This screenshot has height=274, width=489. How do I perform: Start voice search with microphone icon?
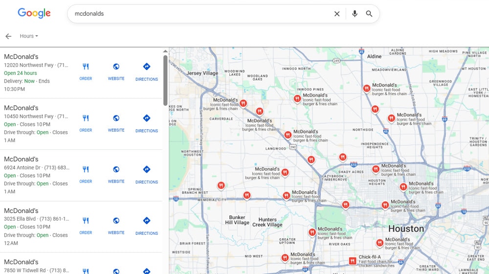355,14
